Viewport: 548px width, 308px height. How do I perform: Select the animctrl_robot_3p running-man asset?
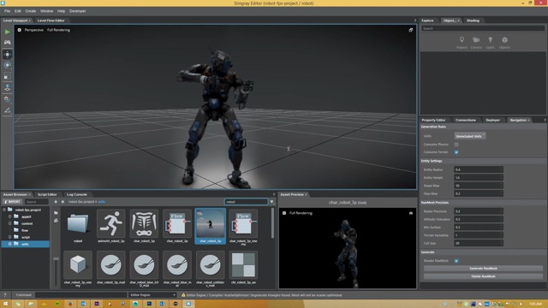tap(110, 226)
